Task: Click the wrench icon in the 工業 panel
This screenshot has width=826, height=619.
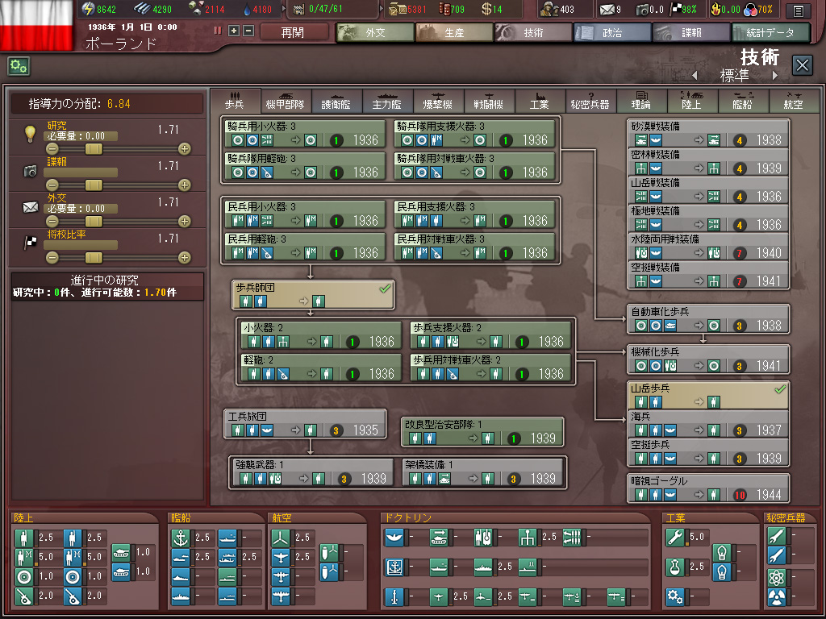Action: coord(675,537)
